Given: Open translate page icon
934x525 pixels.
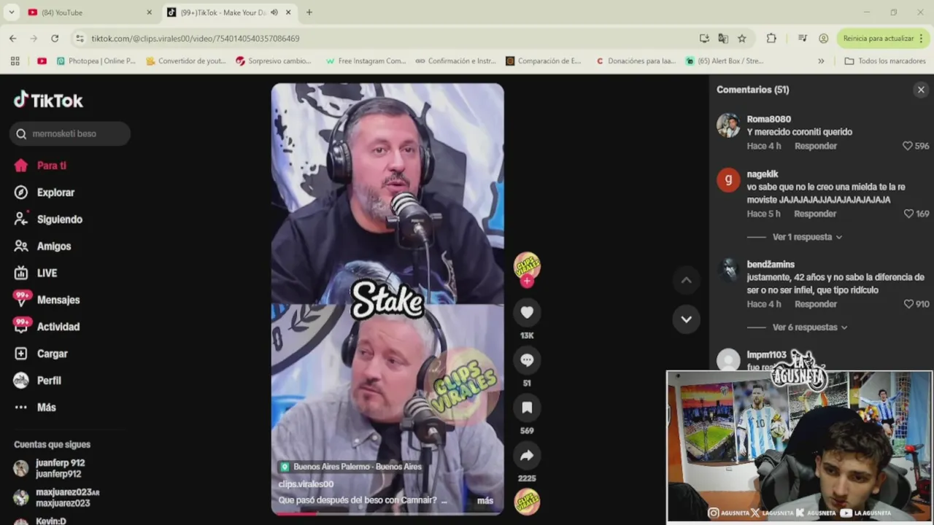Looking at the screenshot, I should click(x=723, y=38).
